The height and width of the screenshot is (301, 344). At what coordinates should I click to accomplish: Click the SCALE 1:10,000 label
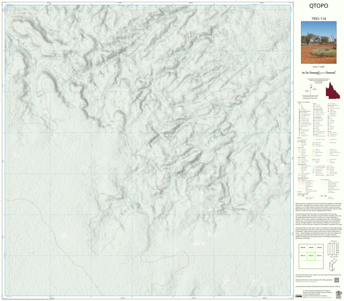coord(318,67)
